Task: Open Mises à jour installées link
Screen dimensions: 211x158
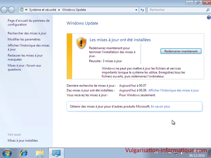Action: (23, 140)
